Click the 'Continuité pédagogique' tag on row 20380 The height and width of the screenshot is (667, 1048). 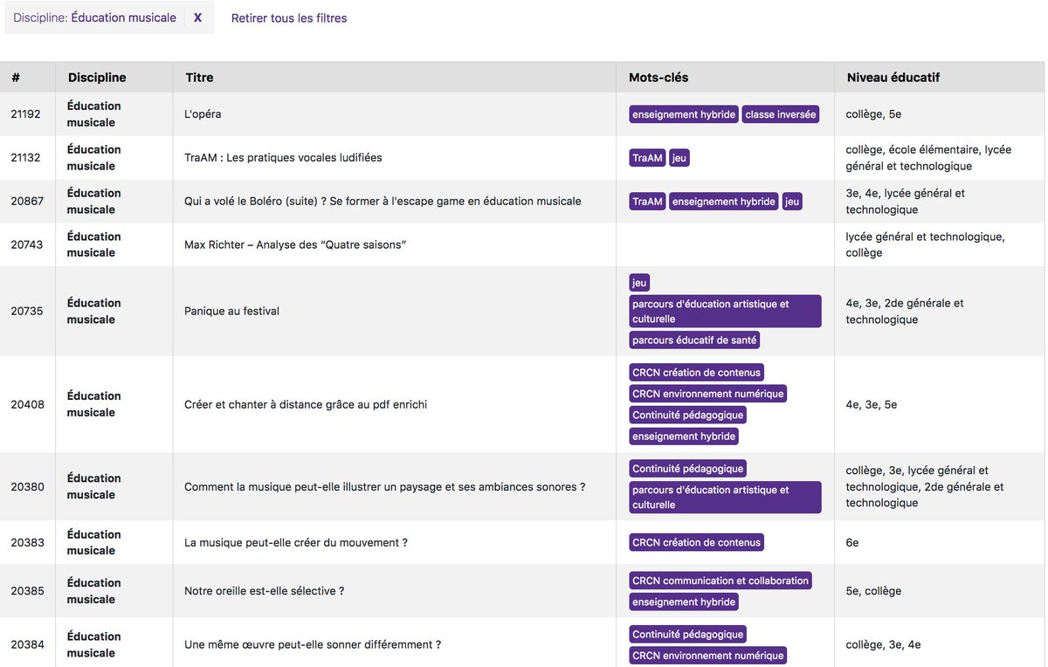[686, 468]
